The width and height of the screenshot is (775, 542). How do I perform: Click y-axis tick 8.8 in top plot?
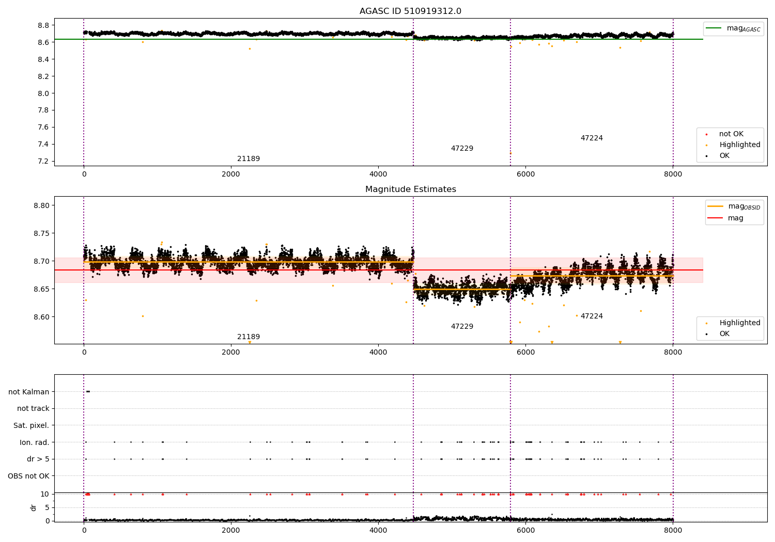tap(43, 25)
